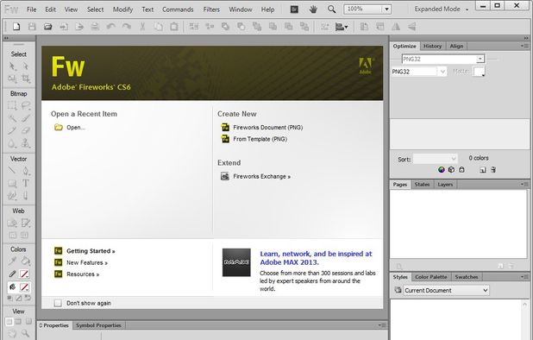Select the Rubber Stamp tool
Viewport: 533px width, 340px height.
click(26, 143)
